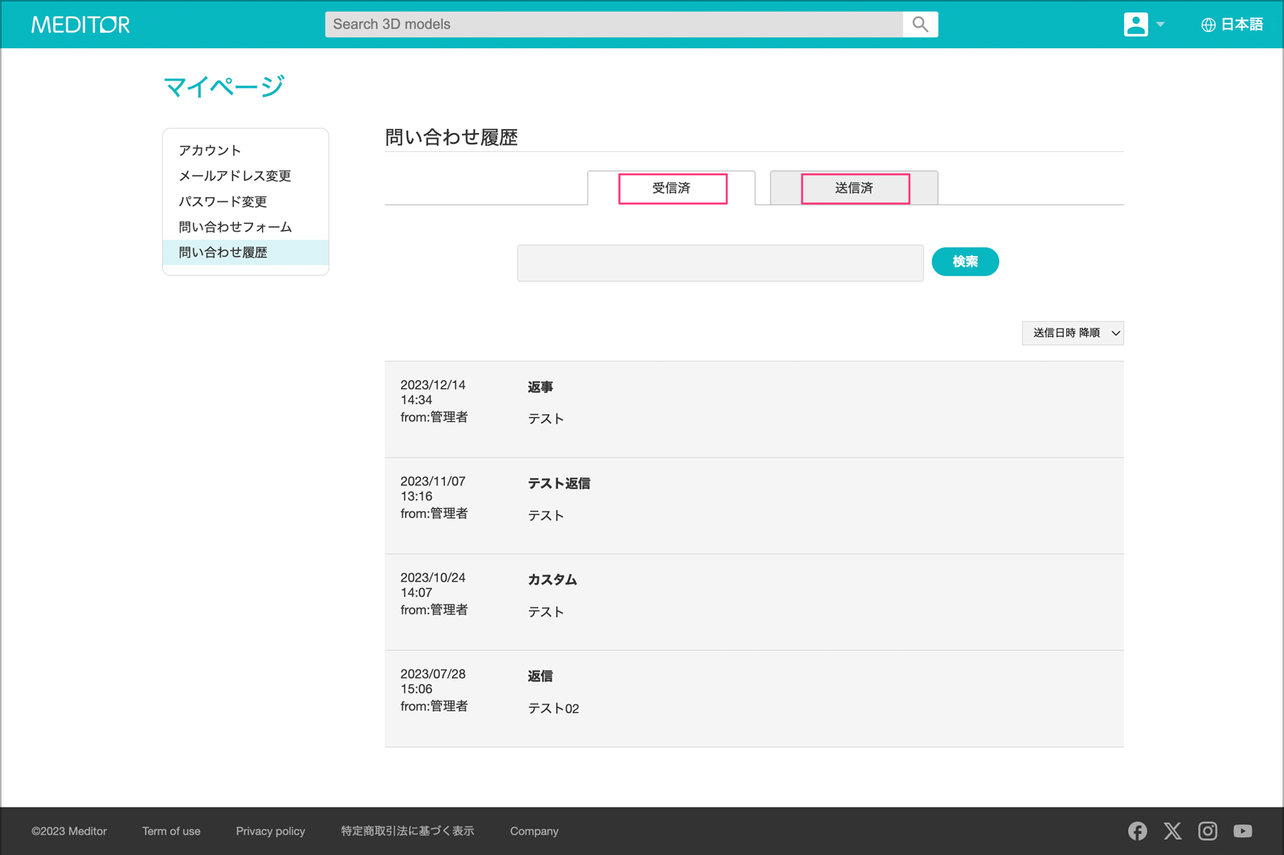Image resolution: width=1284 pixels, height=855 pixels.
Task: Click the globe language icon
Action: (x=1208, y=25)
